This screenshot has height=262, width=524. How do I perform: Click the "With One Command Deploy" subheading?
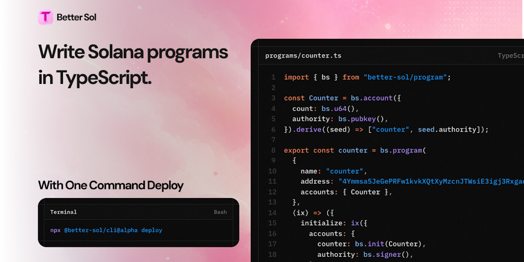pos(111,185)
